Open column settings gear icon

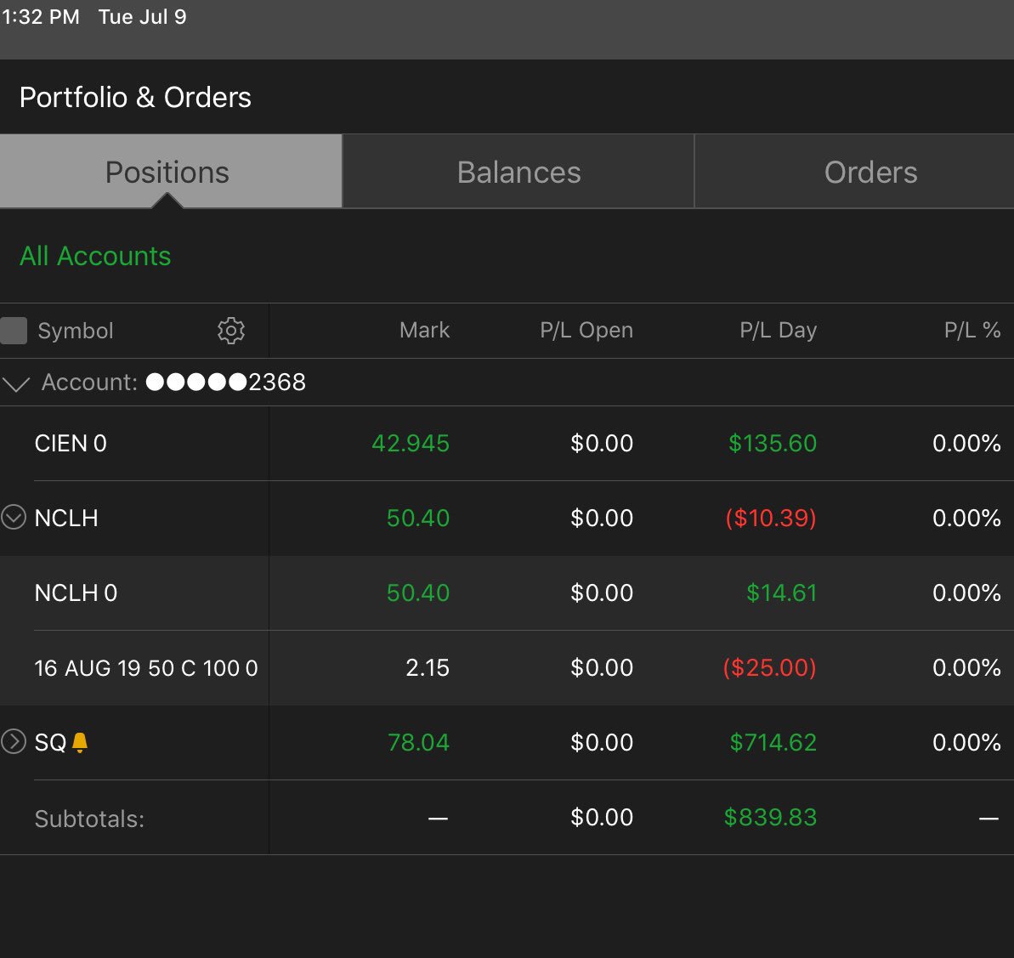[x=231, y=331]
